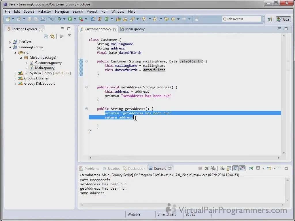
Task: Toggle Link with Editor in Package Explorer
Action: click(52, 36)
